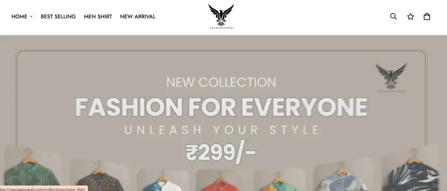Image resolution: width=447 pixels, height=191 pixels.
Task: Open the search magnifier icon
Action: [x=393, y=17]
